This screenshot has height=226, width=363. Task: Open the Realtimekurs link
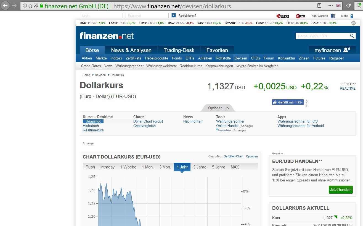coord(93,130)
